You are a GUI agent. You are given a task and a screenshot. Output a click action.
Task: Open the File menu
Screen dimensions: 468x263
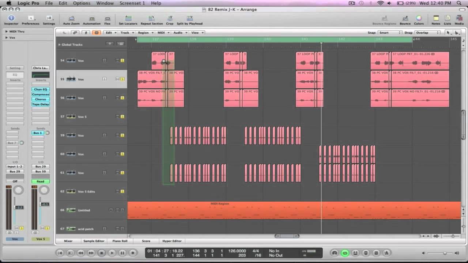point(49,3)
